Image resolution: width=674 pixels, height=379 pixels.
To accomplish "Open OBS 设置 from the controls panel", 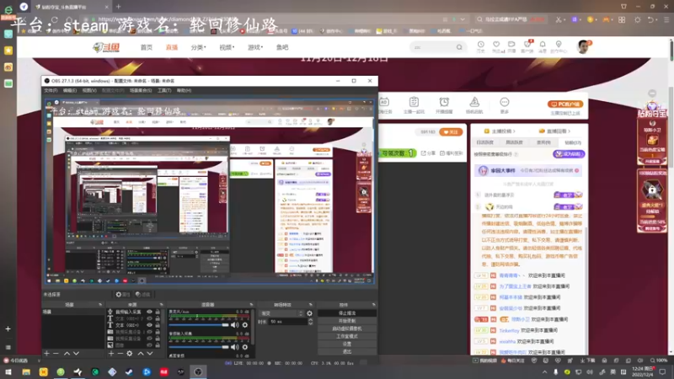I will [x=347, y=344].
